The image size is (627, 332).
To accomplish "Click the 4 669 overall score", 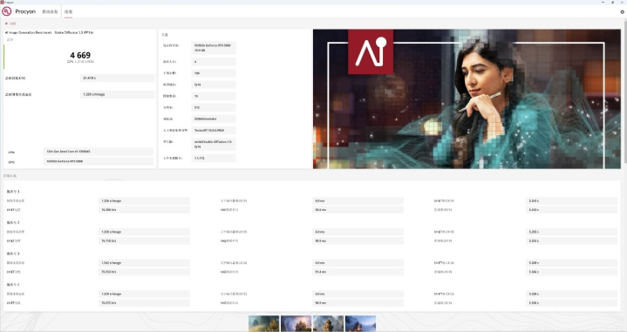I will tap(80, 55).
